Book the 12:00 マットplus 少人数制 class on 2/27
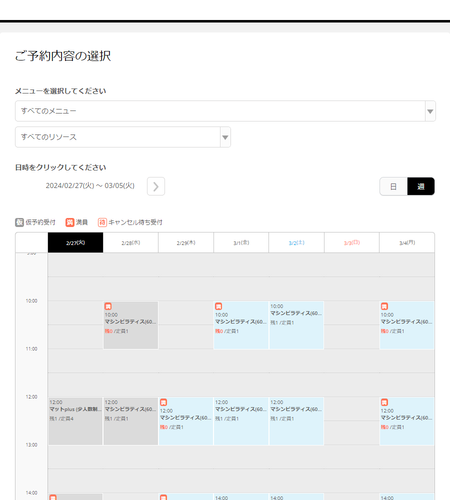Image resolution: width=450 pixels, height=500 pixels. pos(75,420)
